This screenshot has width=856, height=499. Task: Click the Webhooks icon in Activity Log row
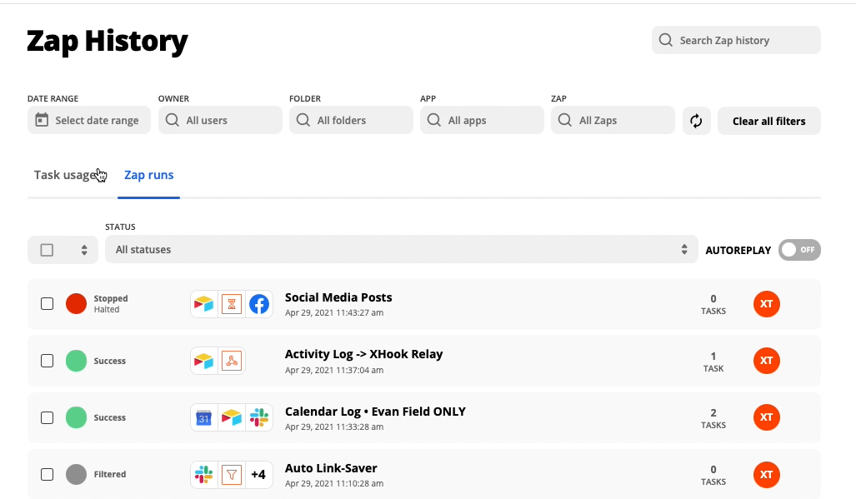pyautogui.click(x=232, y=361)
